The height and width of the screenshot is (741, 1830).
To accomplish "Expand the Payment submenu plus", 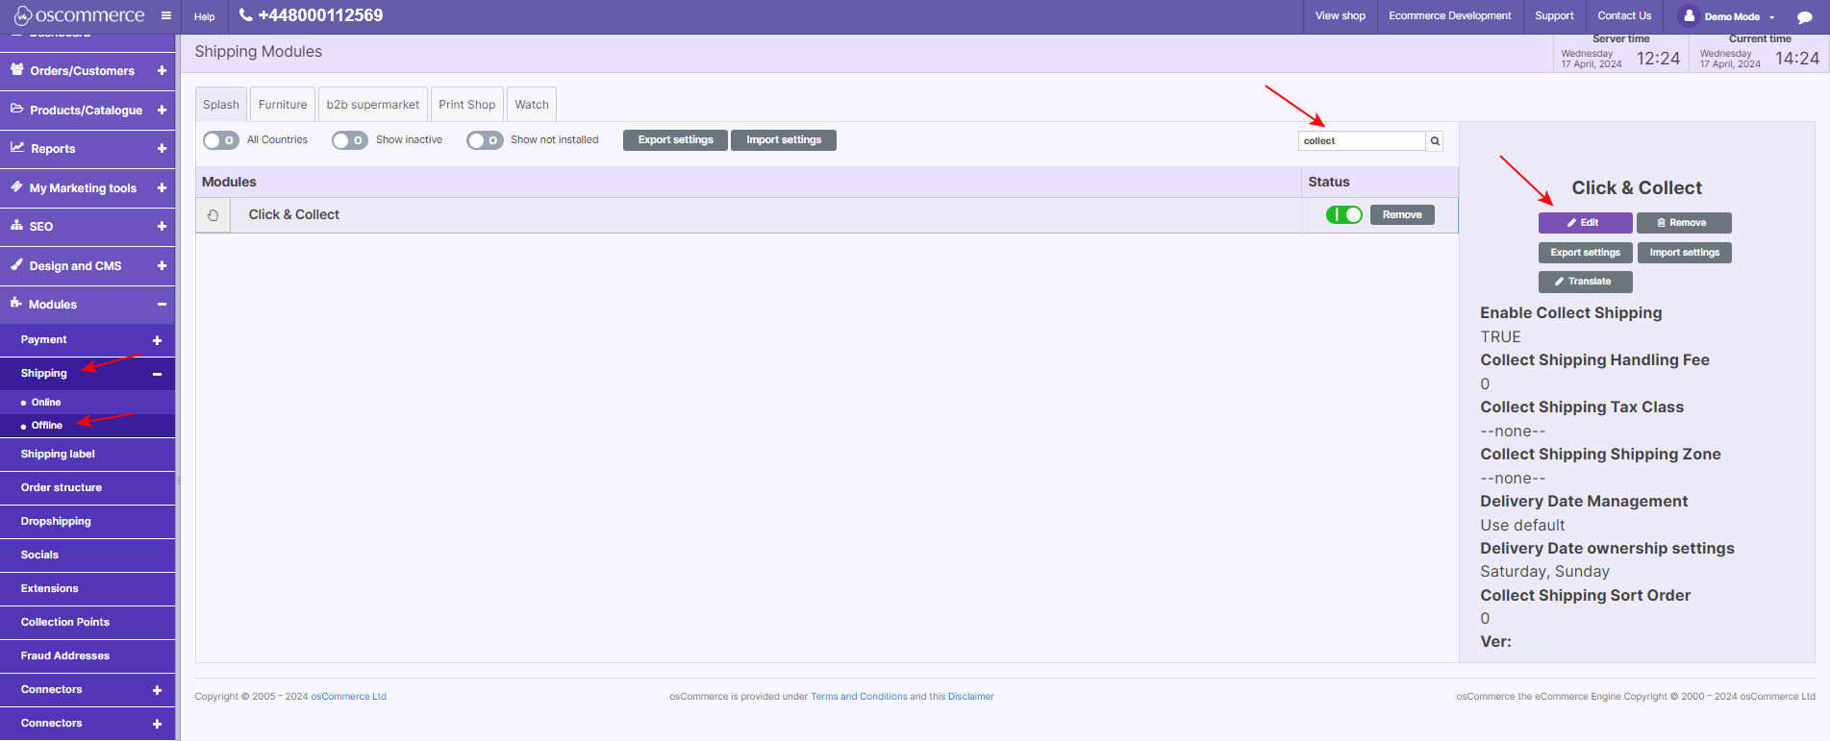I will [157, 340].
